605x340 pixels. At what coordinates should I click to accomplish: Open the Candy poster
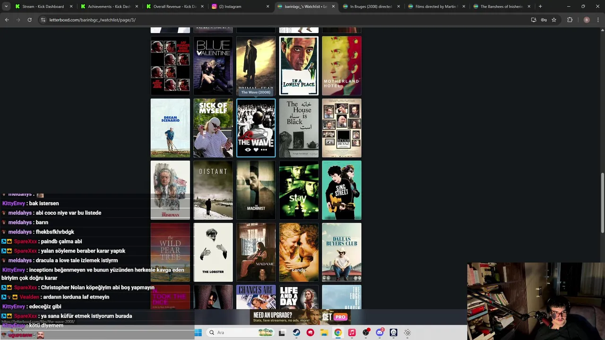(299, 253)
